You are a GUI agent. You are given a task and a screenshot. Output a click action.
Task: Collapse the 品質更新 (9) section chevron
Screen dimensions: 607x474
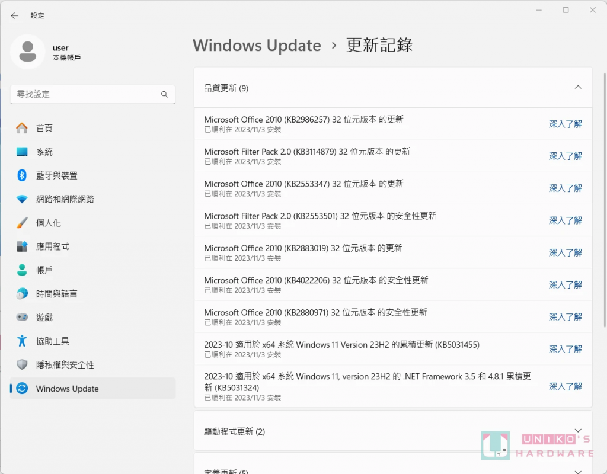click(x=578, y=88)
